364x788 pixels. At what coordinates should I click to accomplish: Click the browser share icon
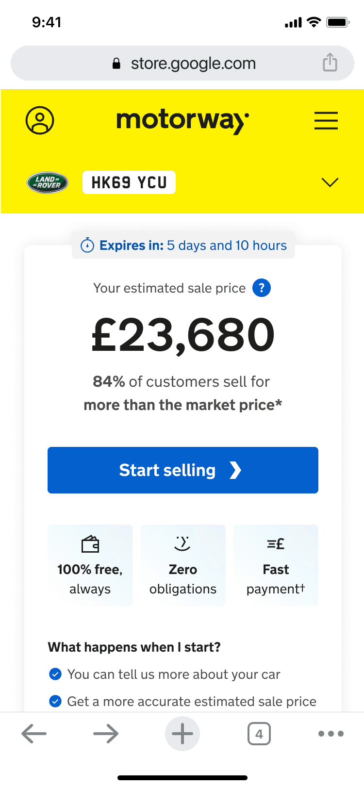(330, 63)
